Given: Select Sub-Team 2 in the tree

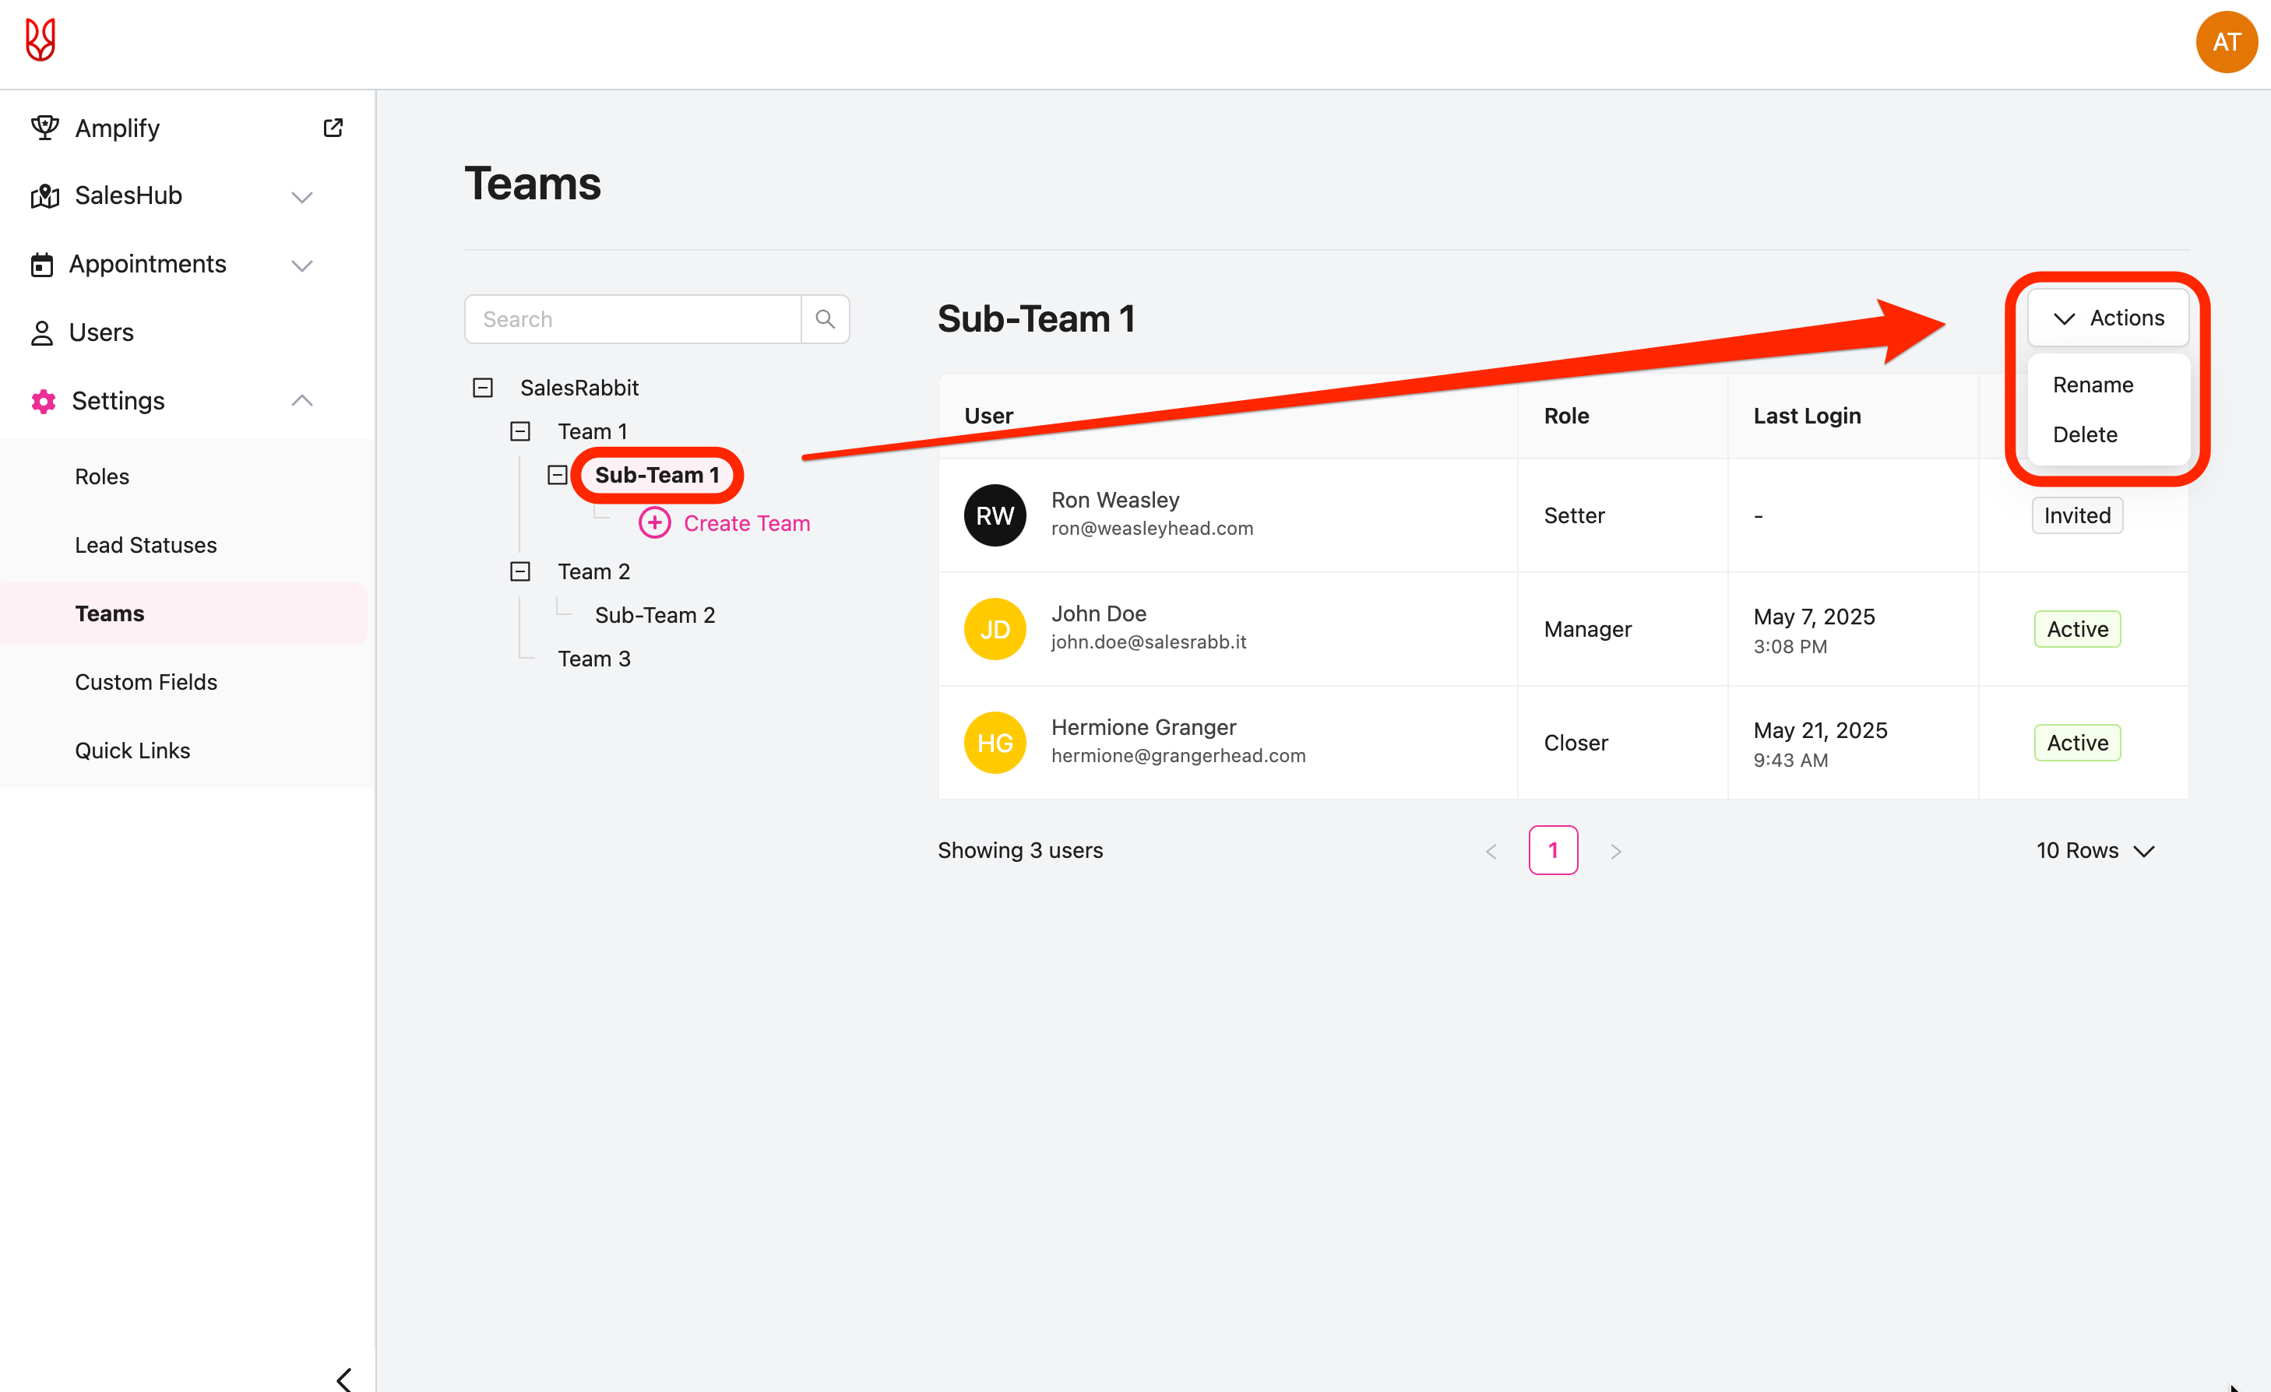Looking at the screenshot, I should (654, 614).
